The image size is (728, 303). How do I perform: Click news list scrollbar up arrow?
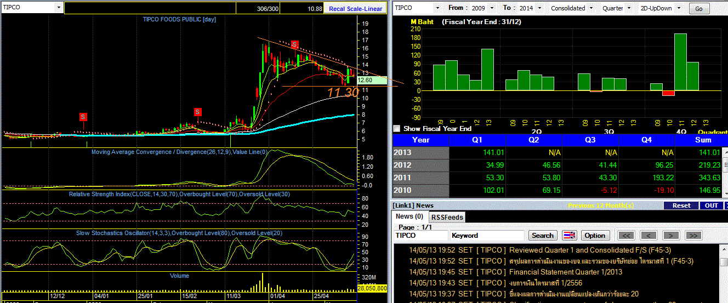coord(724,249)
